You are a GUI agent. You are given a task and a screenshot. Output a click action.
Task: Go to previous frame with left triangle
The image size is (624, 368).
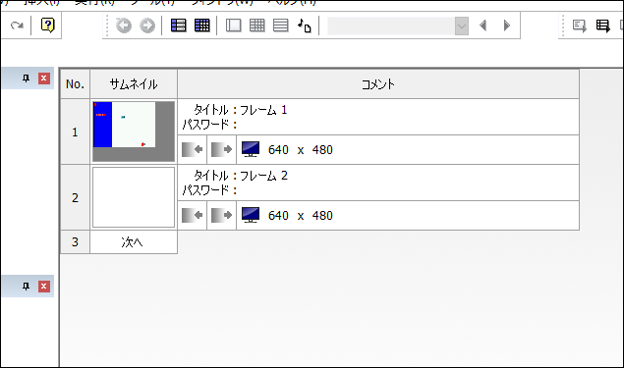click(x=483, y=26)
